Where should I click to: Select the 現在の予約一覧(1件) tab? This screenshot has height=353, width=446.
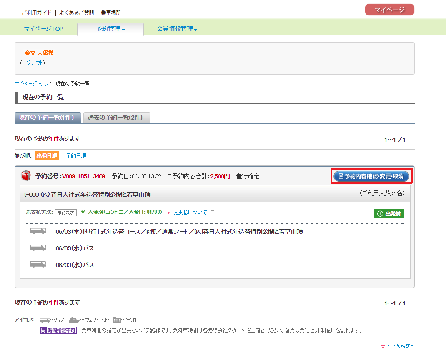(x=48, y=118)
